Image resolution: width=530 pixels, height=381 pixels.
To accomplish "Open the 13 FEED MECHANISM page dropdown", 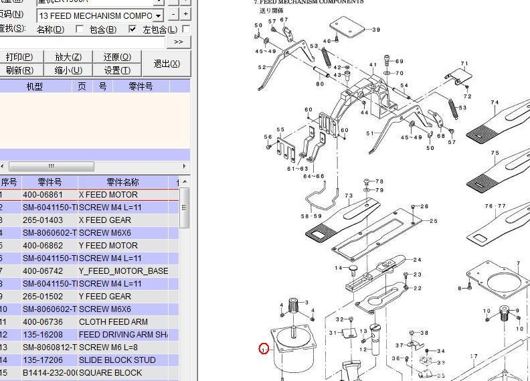I will pos(159,15).
